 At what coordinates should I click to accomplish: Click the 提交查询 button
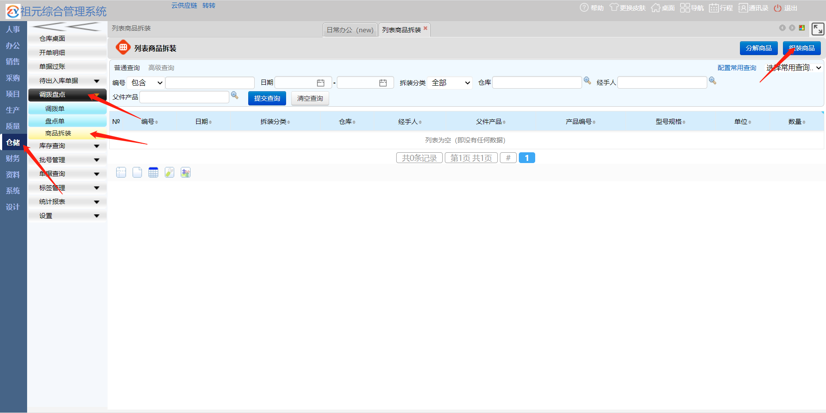point(267,99)
